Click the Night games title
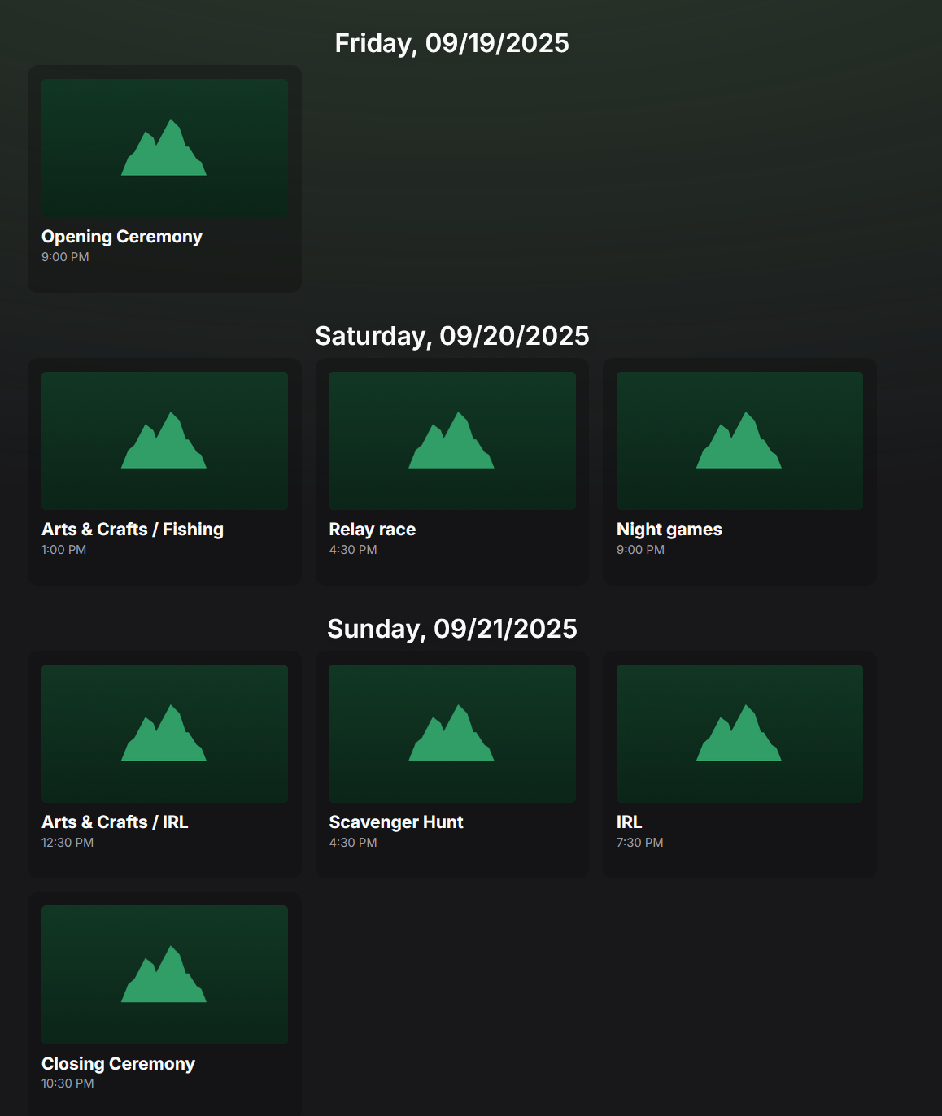Viewport: 942px width, 1116px height. [669, 530]
